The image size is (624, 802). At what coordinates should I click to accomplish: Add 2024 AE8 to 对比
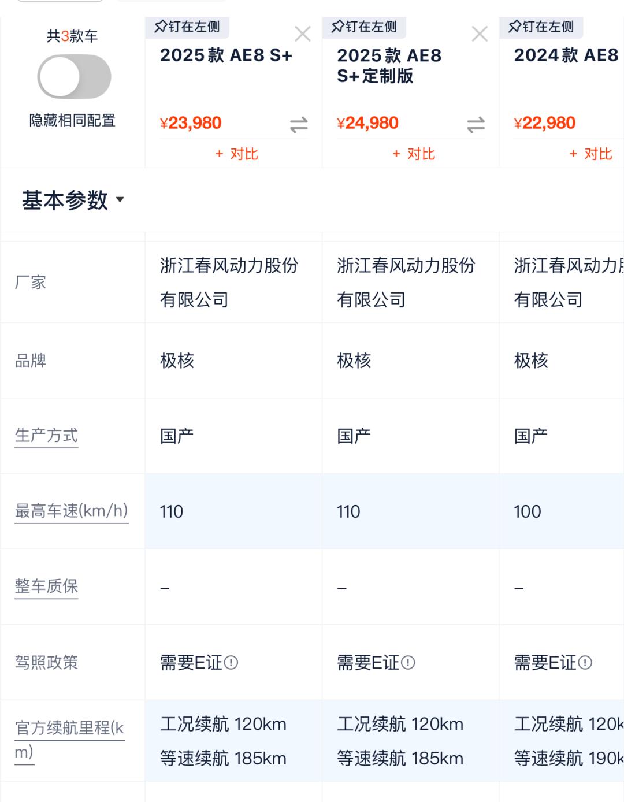click(x=590, y=154)
